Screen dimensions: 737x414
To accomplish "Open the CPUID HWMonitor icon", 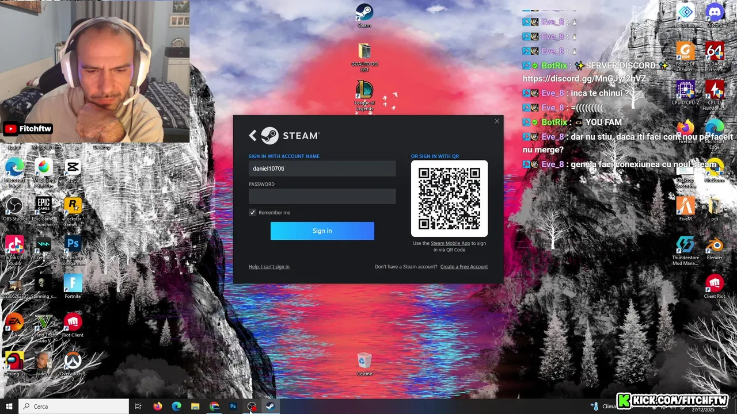I will [715, 95].
